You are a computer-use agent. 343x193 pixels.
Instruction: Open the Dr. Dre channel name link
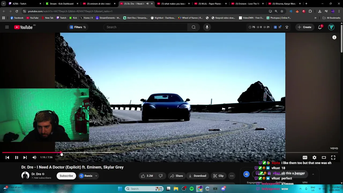coord(36,174)
